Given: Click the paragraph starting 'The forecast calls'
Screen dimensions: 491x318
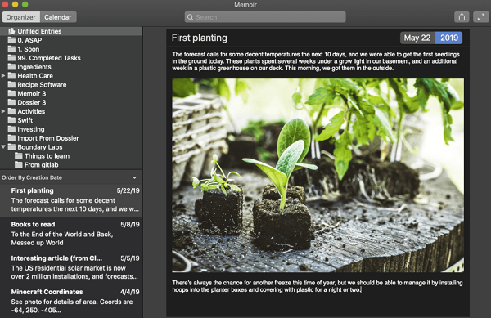Looking at the screenshot, I should (316, 61).
